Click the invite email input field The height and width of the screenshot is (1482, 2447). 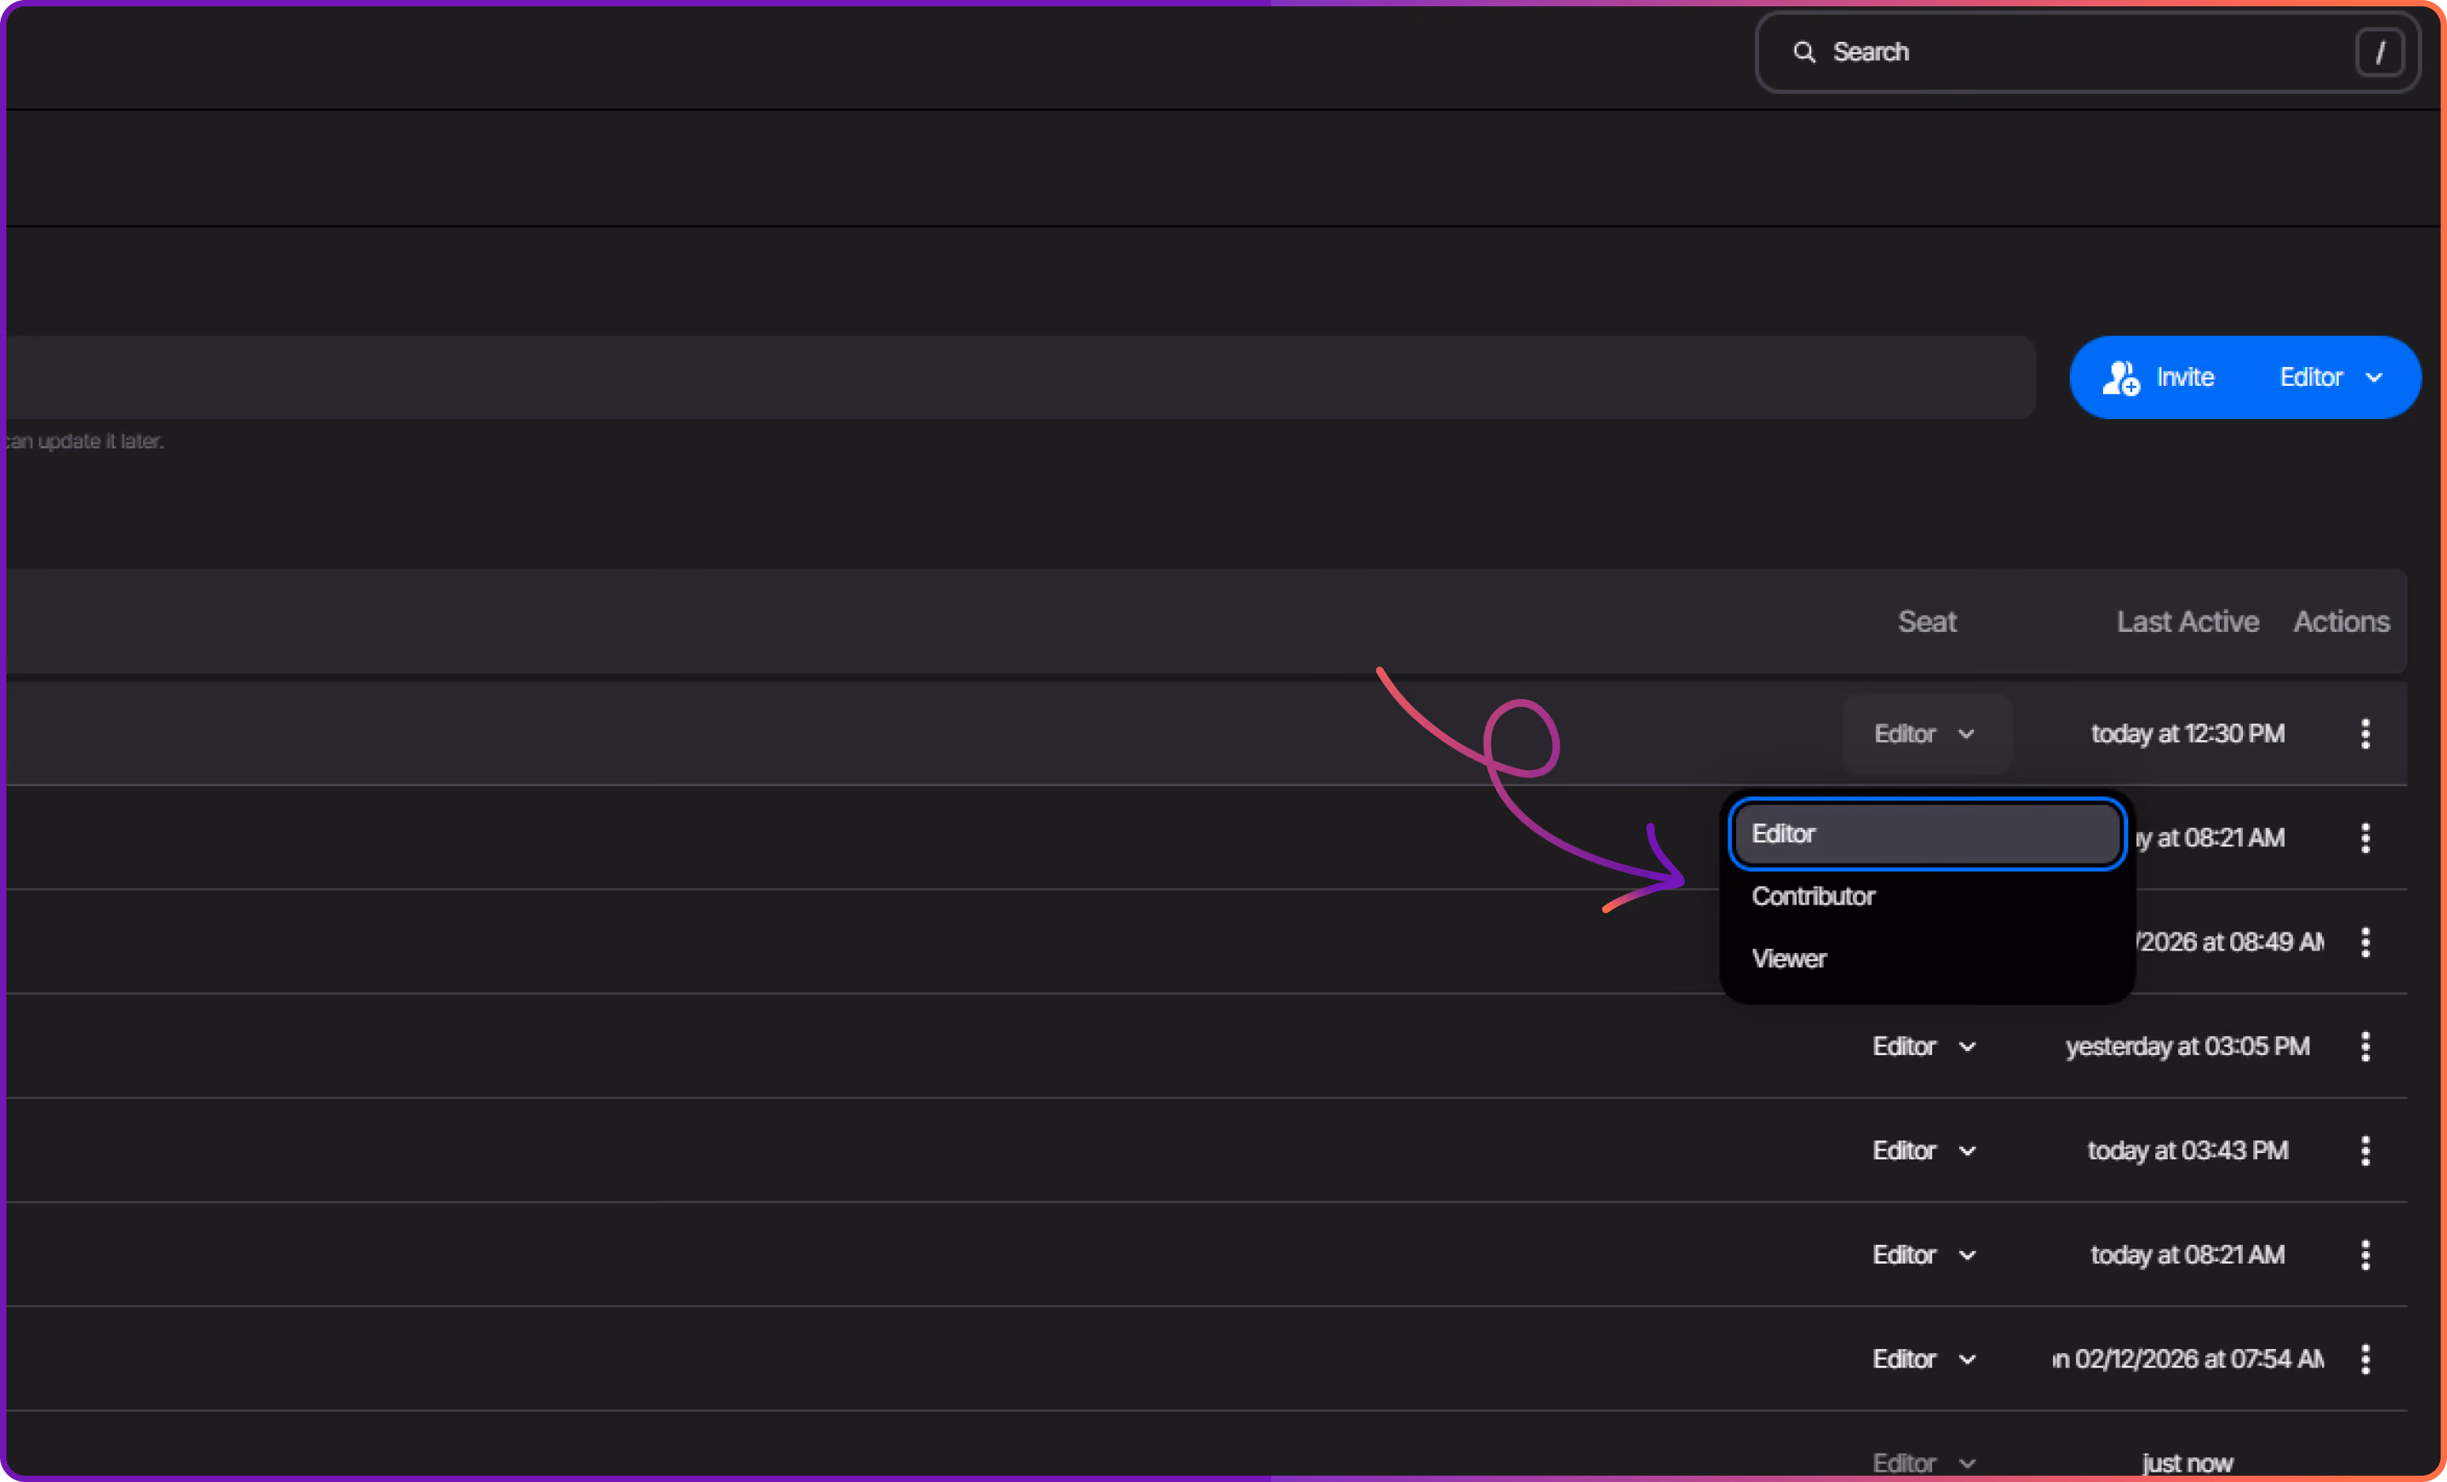tap(1020, 377)
